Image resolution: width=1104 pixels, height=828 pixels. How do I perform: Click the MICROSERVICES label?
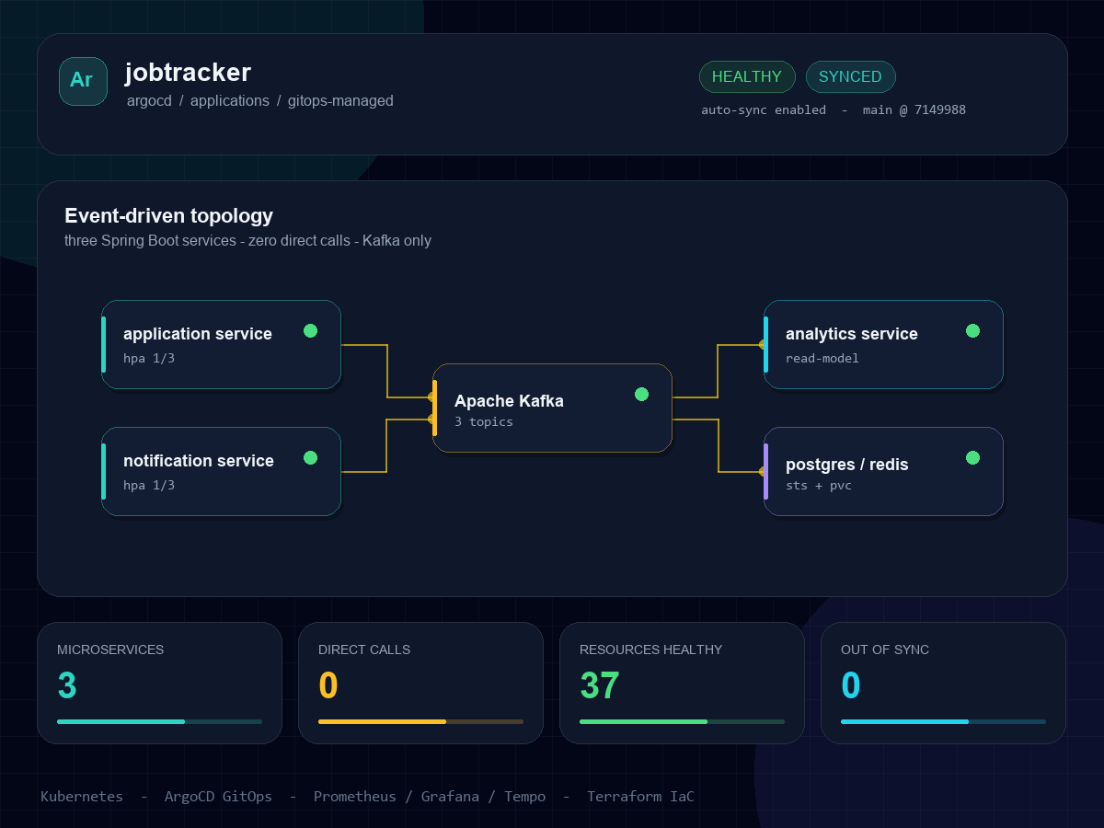tap(110, 650)
